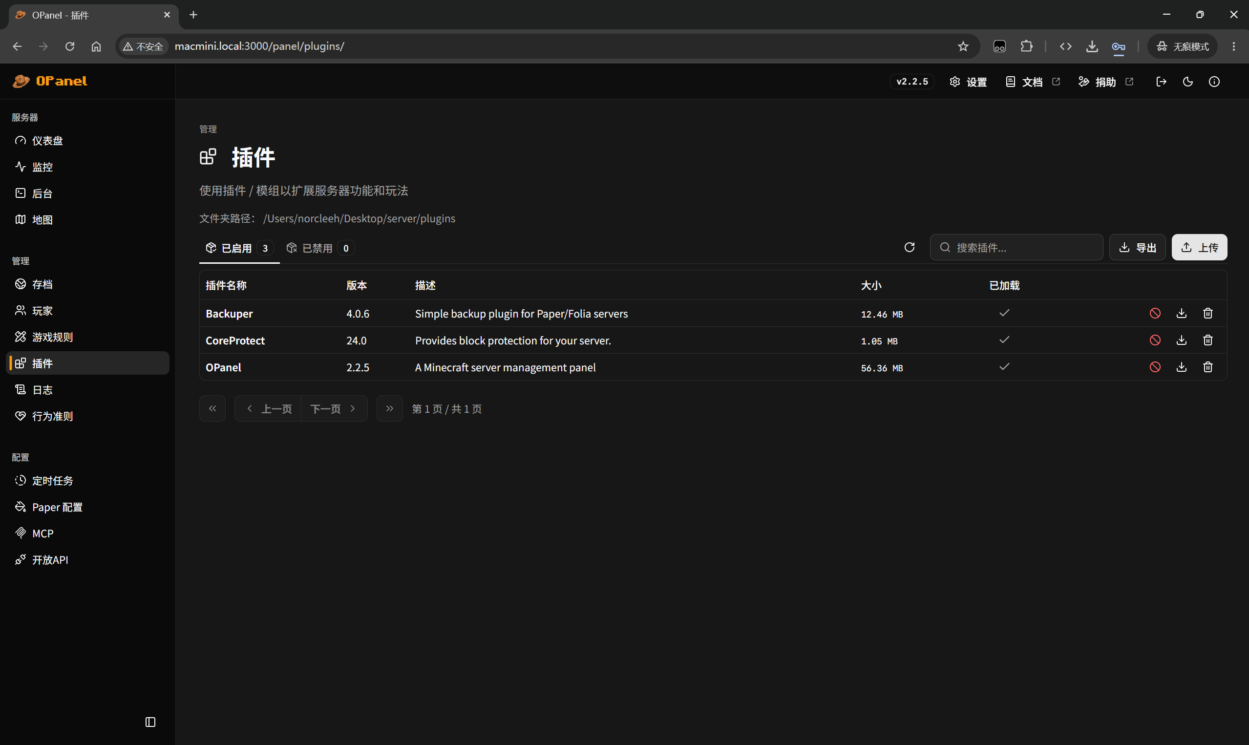Download the CoreProtect plugin file

[x=1181, y=340]
